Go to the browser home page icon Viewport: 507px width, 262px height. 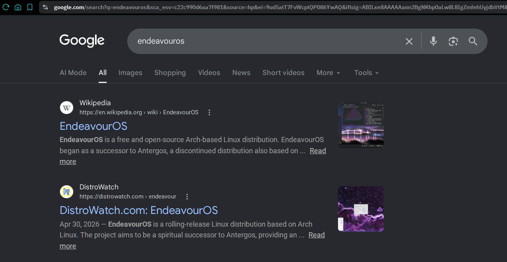(x=18, y=7)
